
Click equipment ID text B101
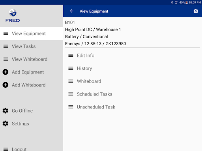pos(70,22)
